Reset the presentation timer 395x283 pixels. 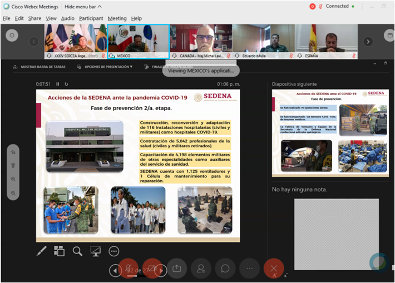(66, 85)
